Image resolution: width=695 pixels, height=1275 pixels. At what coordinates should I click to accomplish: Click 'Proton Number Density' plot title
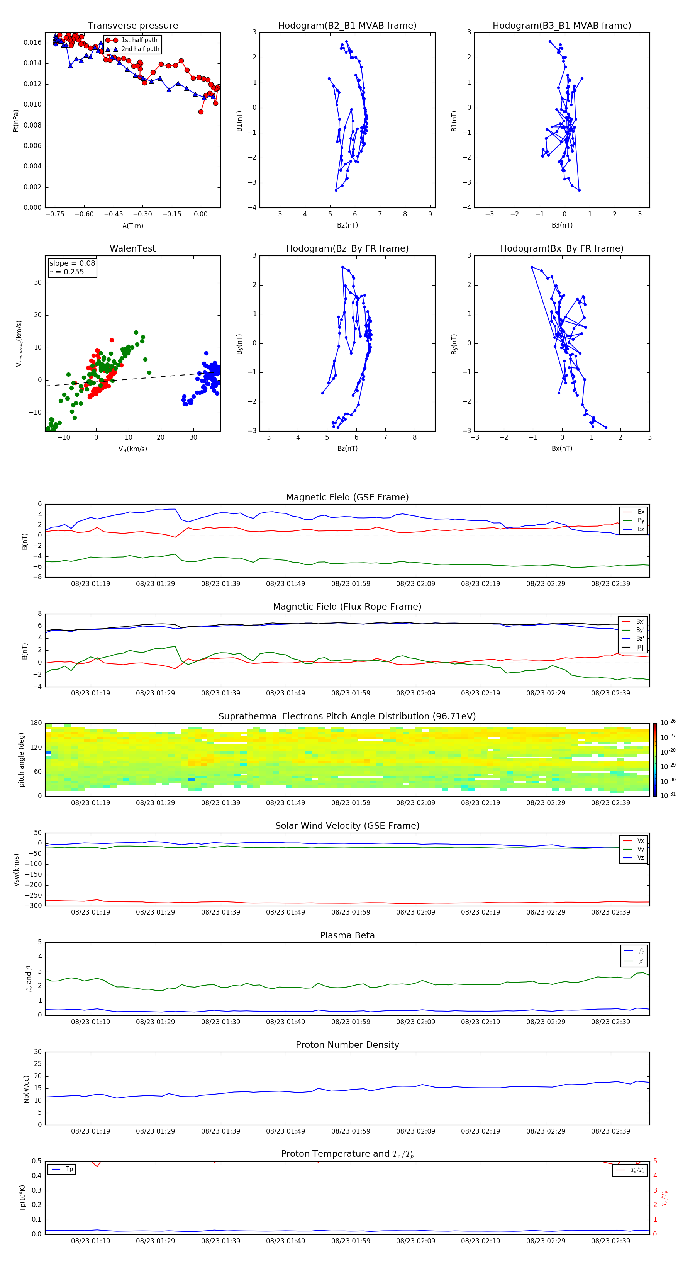pos(347,1045)
